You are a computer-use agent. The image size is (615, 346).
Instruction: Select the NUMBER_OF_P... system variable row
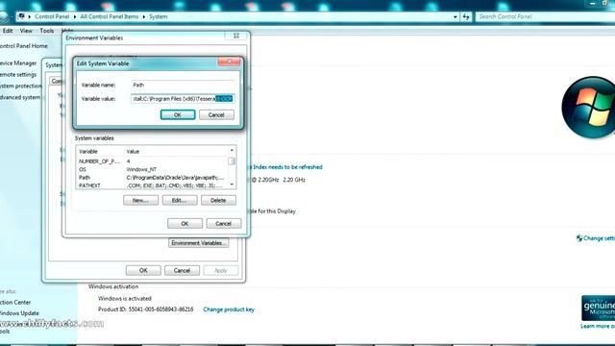(152, 161)
